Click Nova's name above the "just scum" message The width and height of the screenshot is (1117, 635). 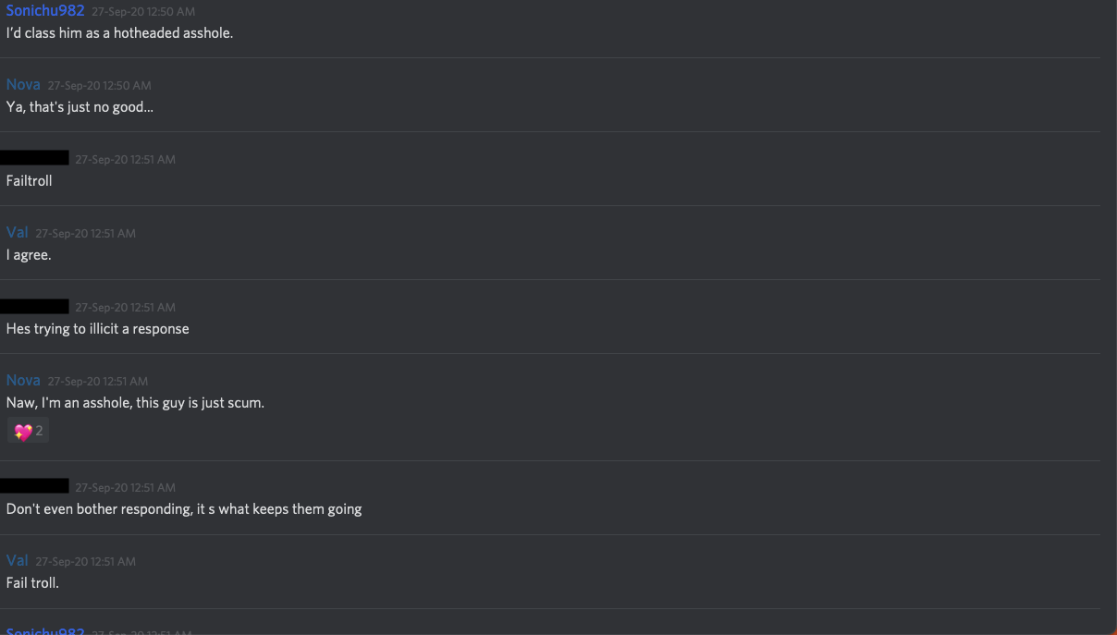tap(23, 381)
